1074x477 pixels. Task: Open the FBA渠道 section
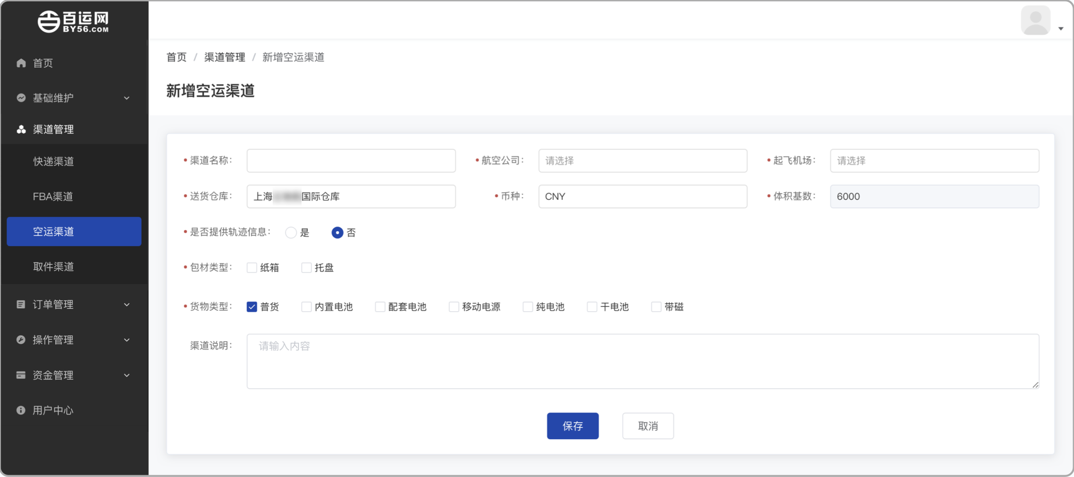[x=53, y=196]
